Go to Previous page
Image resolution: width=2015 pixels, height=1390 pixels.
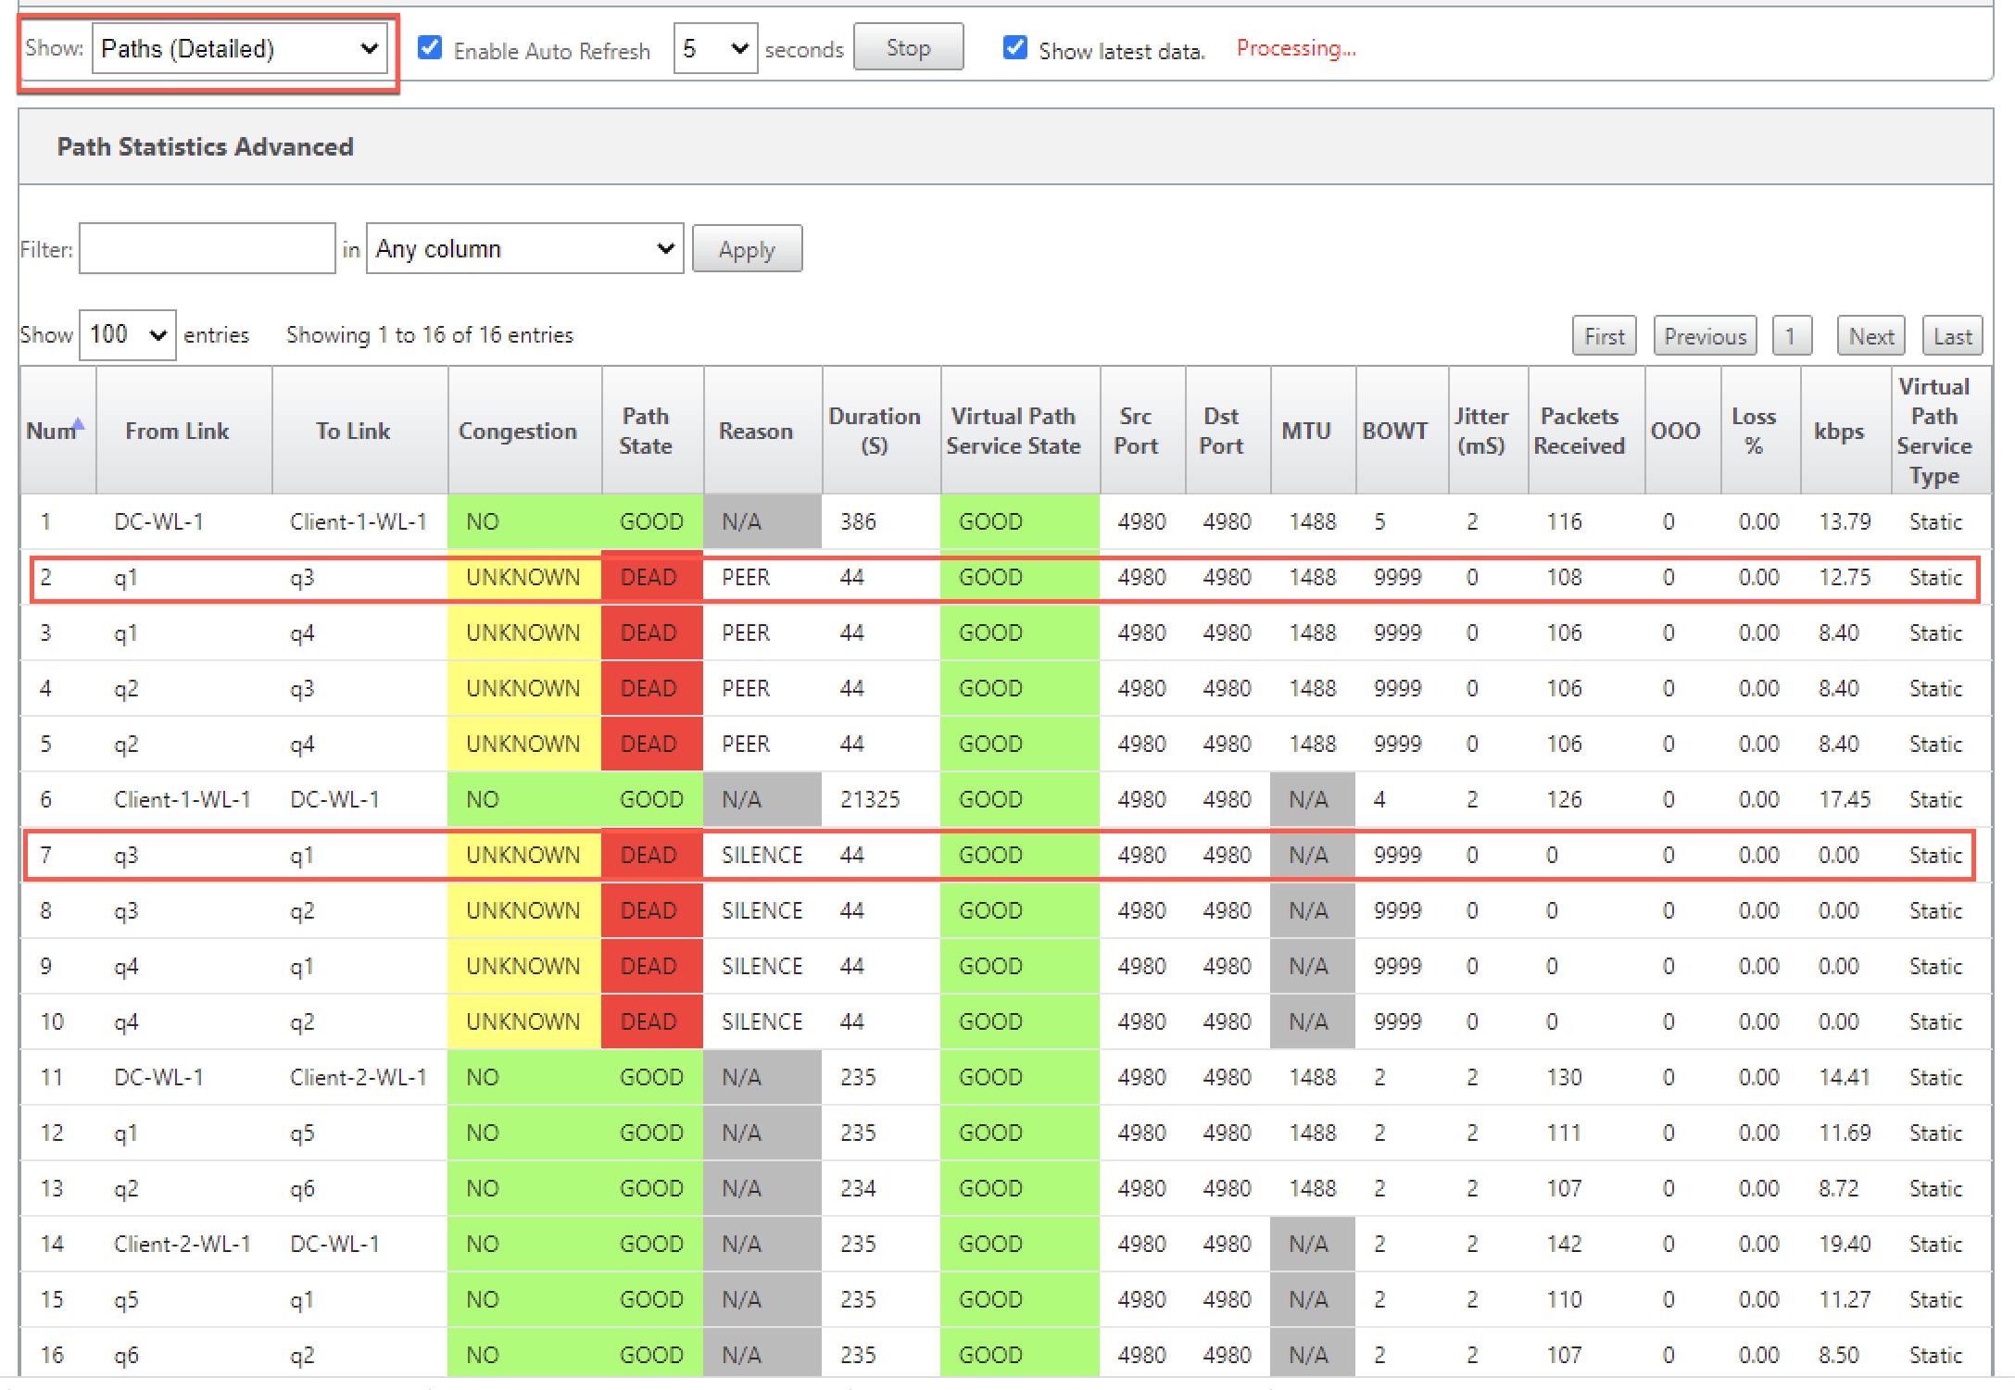pyautogui.click(x=1705, y=336)
